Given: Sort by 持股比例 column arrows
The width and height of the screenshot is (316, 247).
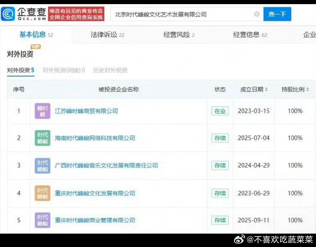Looking at the screenshot, I should point(308,90).
